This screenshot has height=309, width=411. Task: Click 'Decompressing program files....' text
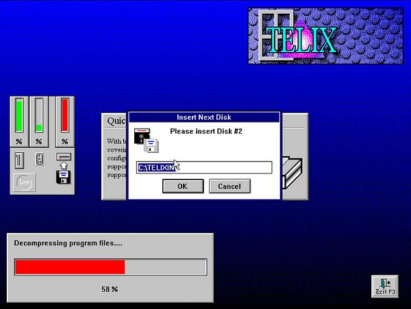[x=68, y=243]
